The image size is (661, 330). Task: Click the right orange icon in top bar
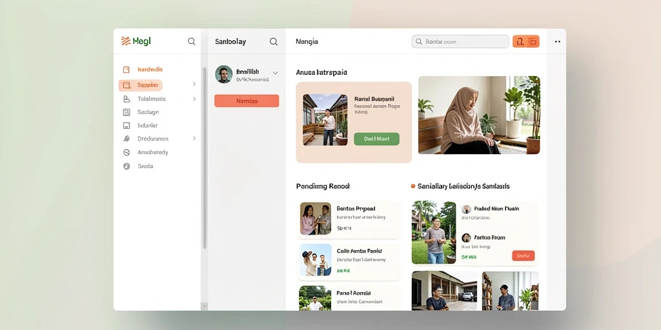tap(533, 41)
